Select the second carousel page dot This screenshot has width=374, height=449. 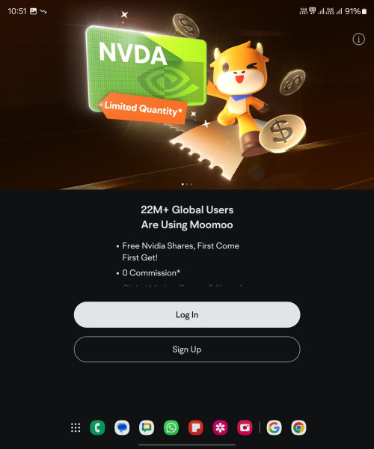tap(187, 184)
